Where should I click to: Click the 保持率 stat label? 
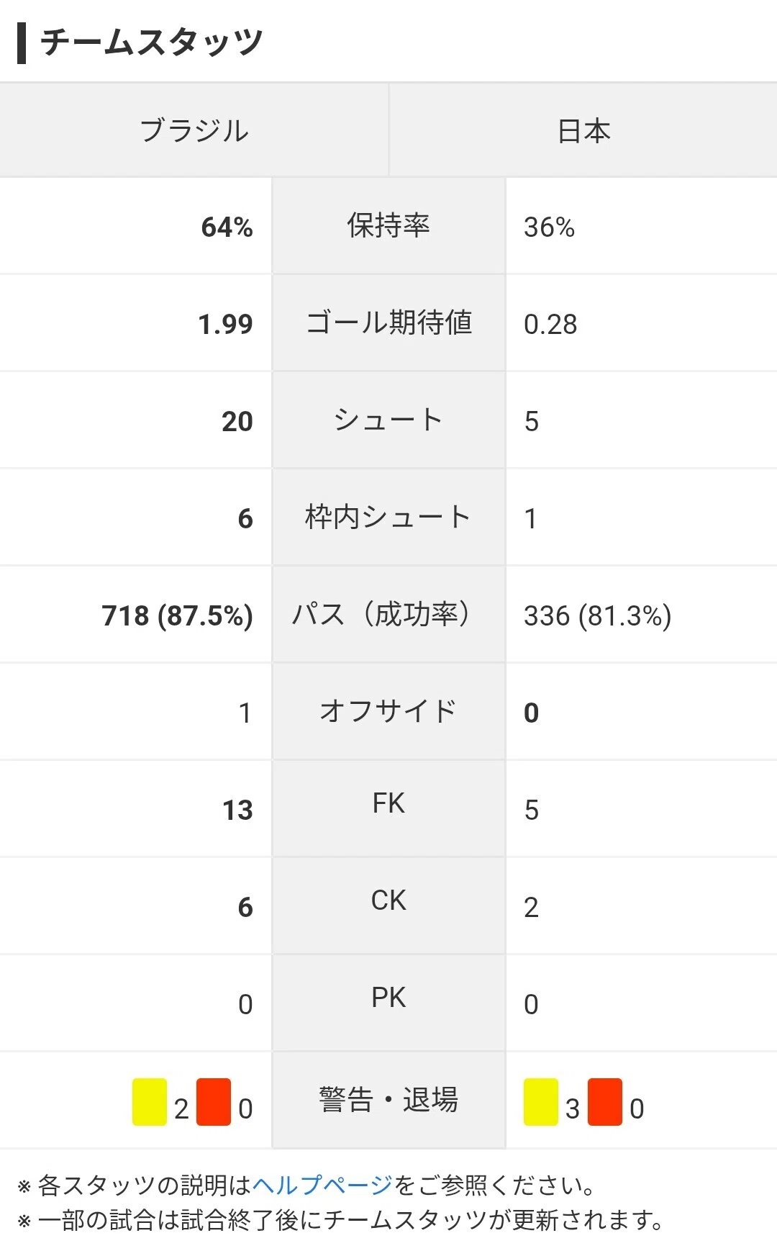coord(388,225)
